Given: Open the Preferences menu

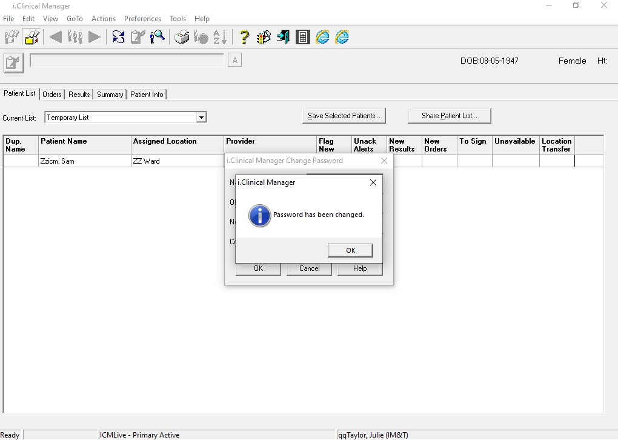Looking at the screenshot, I should [x=142, y=19].
